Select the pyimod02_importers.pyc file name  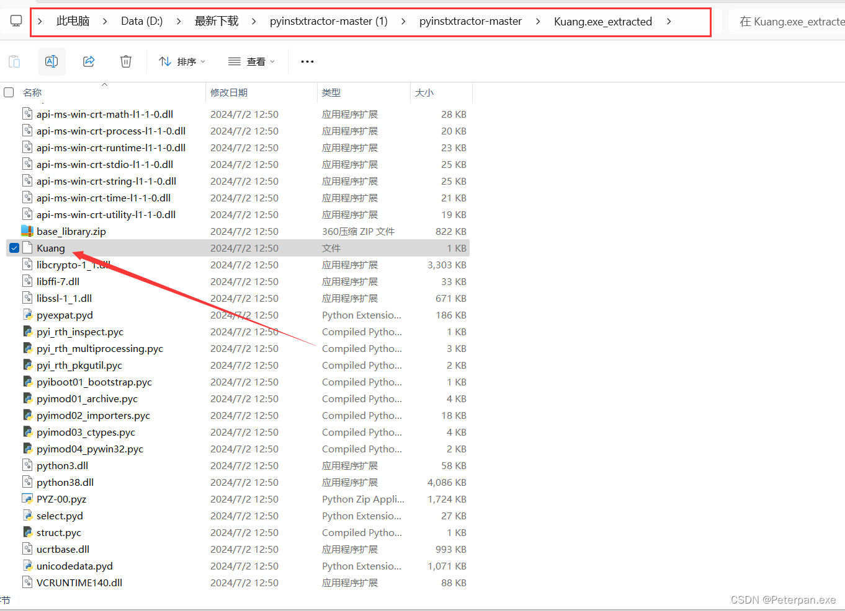(x=93, y=415)
